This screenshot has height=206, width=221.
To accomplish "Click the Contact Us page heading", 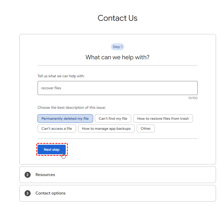I will pyautogui.click(x=117, y=18).
